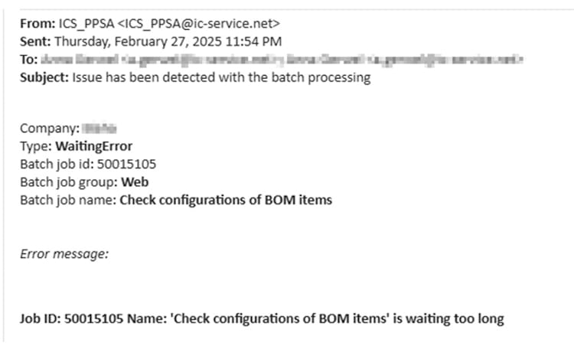
Task: Click the "Company:" label
Action: pos(49,128)
